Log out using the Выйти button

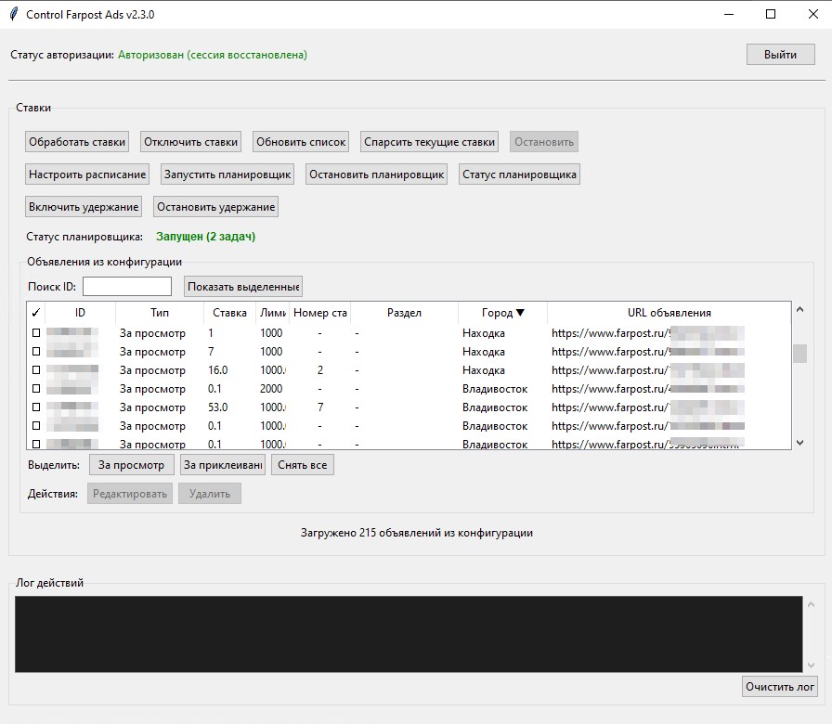(x=780, y=55)
